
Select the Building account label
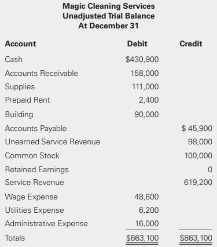point(19,114)
